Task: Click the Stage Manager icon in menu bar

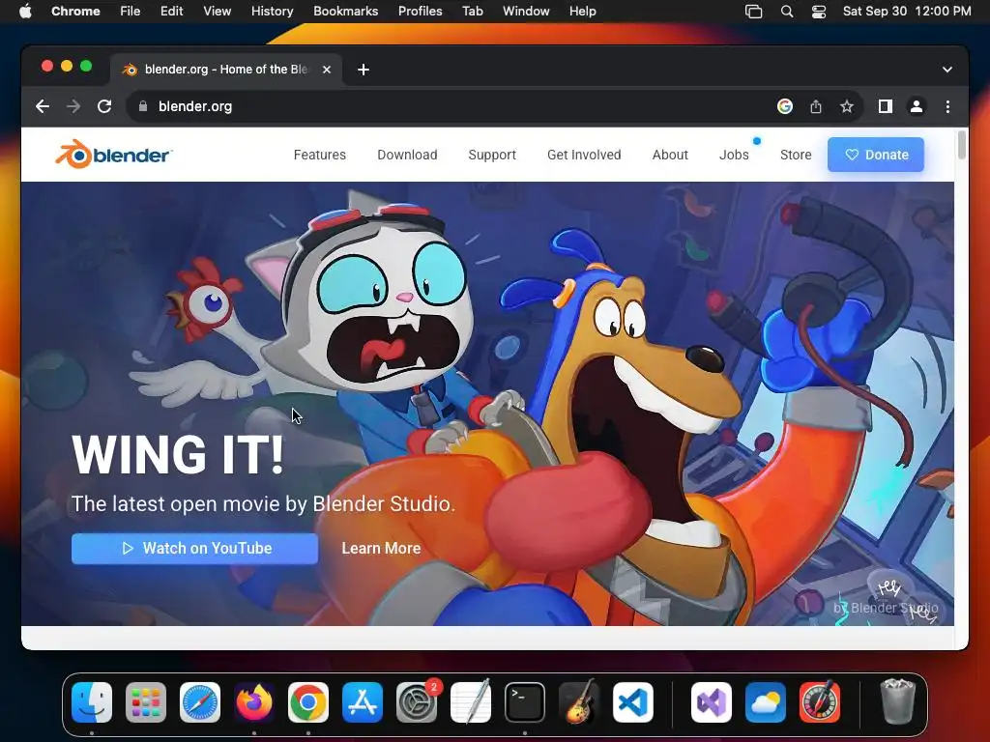Action: 754,12
